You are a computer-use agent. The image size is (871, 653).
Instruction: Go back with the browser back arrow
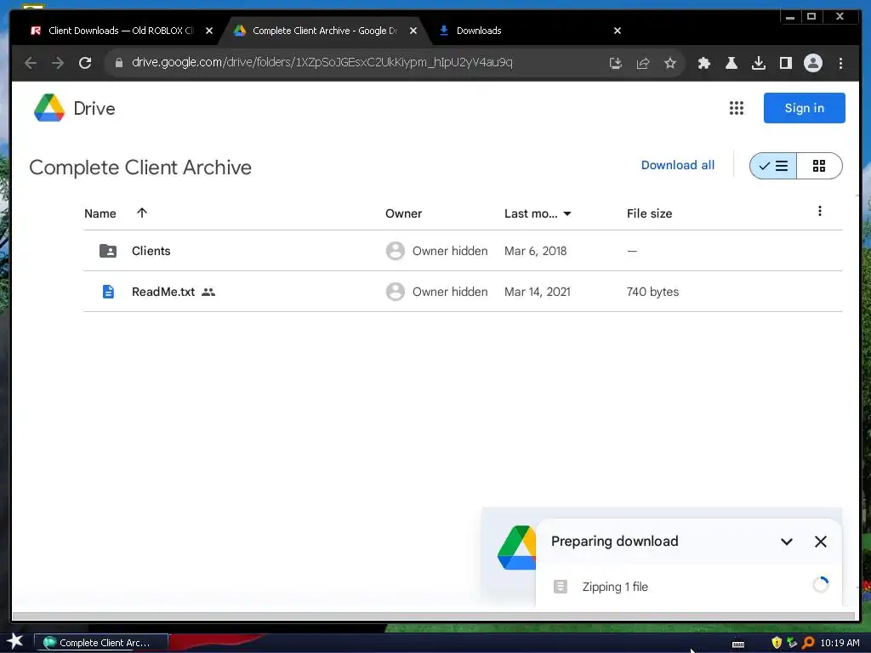(31, 63)
